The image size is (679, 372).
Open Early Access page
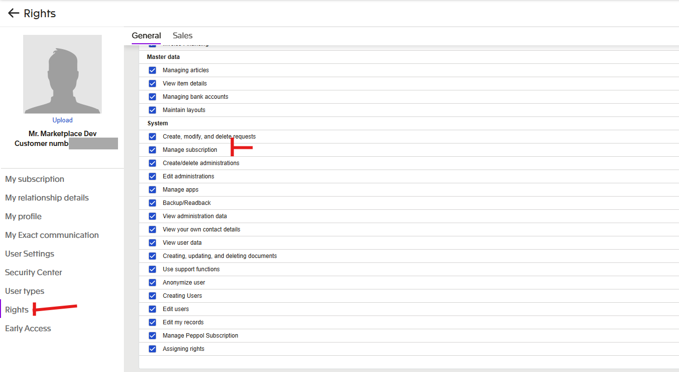tap(28, 328)
